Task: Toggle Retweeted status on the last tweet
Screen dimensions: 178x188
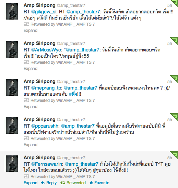Action: coord(73,183)
